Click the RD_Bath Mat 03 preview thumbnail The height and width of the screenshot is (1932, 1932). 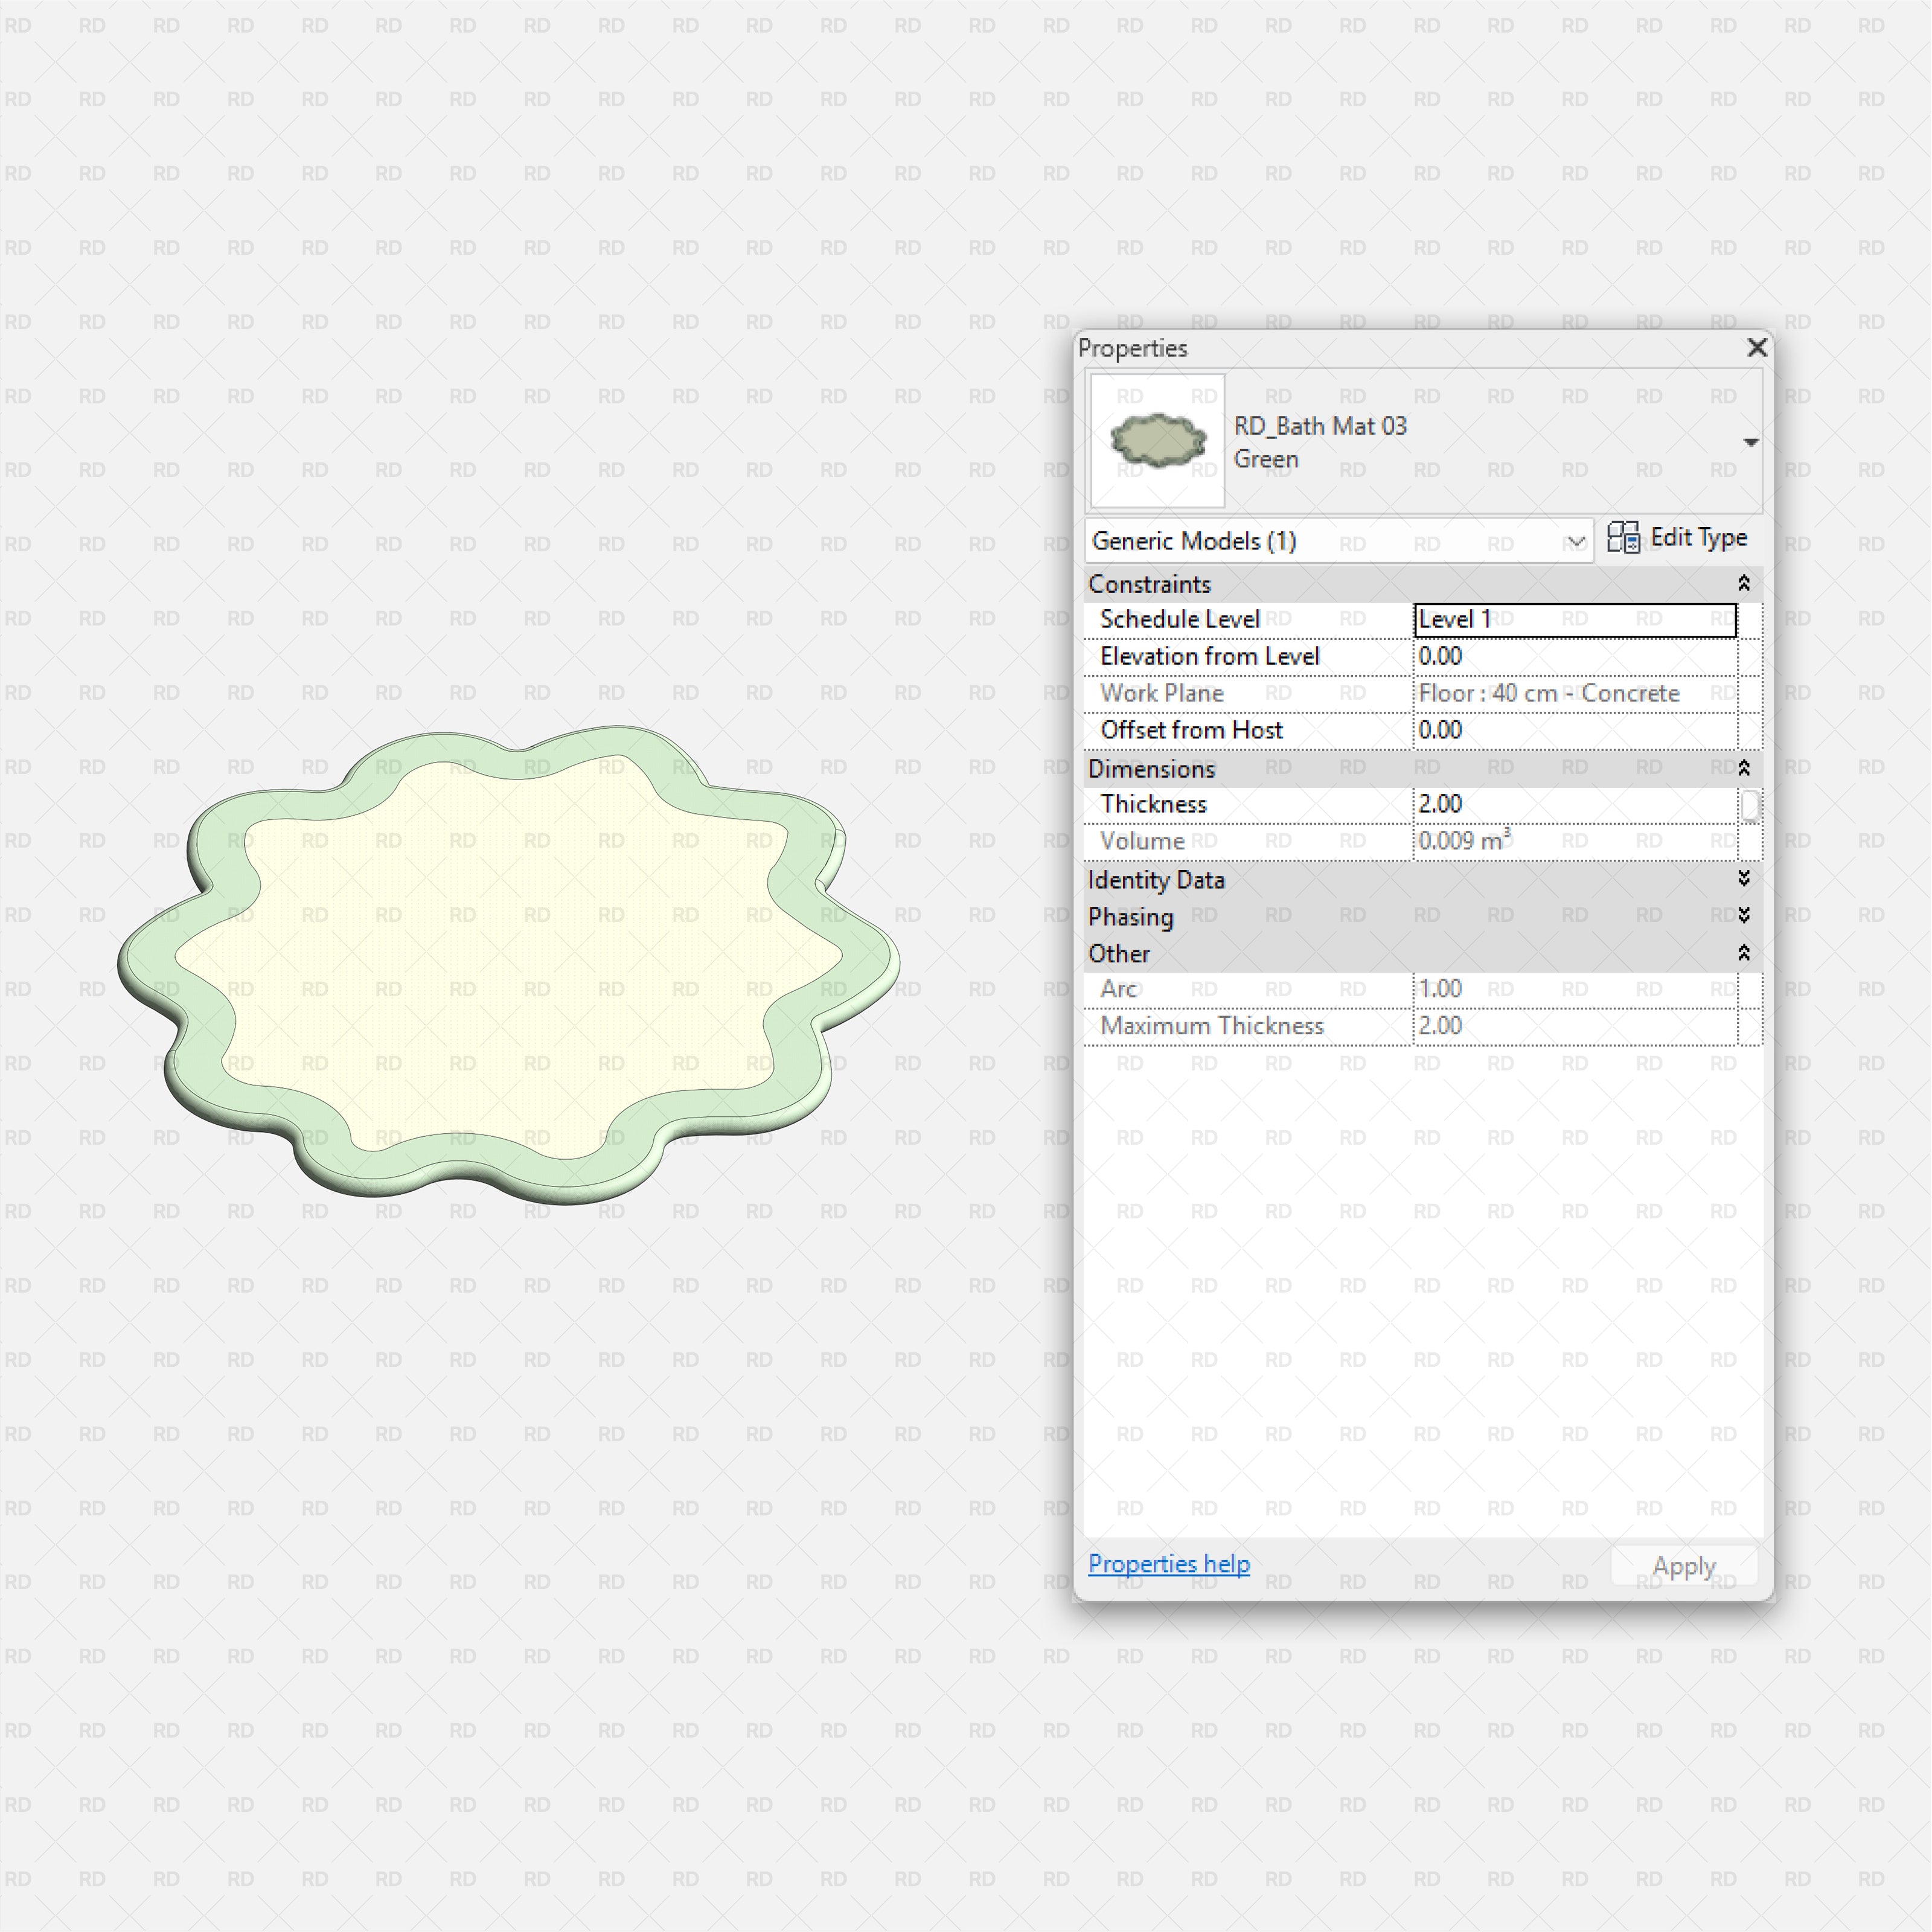pyautogui.click(x=1156, y=441)
